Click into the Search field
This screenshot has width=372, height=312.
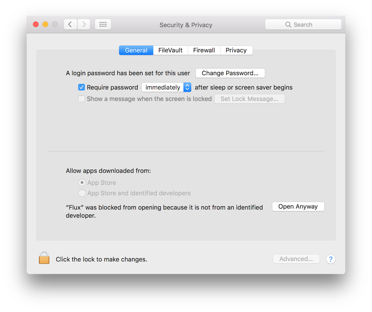(303, 24)
